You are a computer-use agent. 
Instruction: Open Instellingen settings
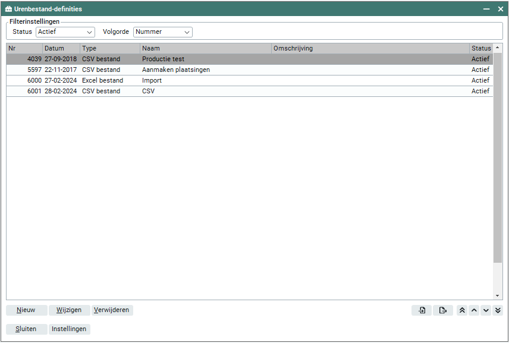pyautogui.click(x=69, y=329)
